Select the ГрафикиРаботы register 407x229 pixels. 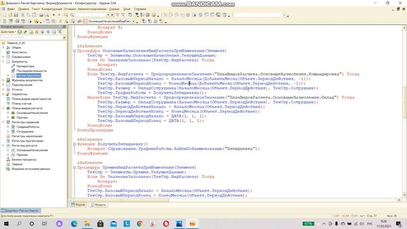click(28, 127)
